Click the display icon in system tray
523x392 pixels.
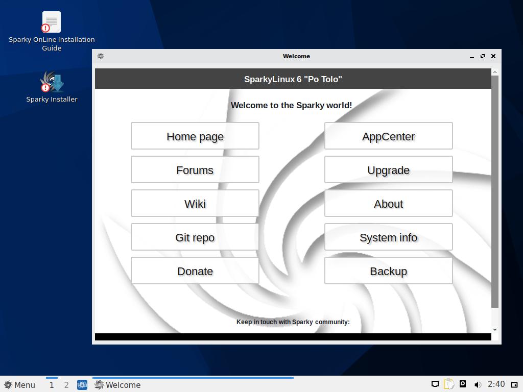435,384
